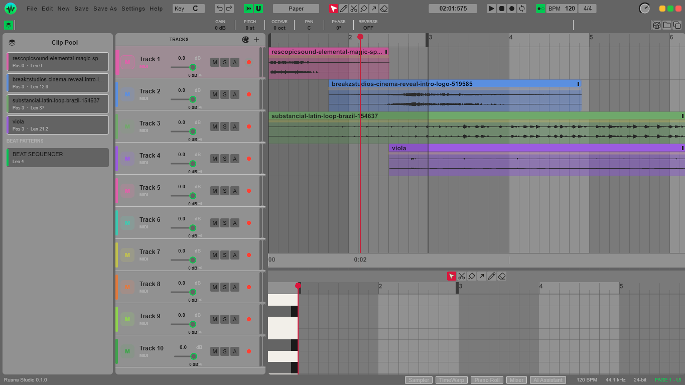Image resolution: width=685 pixels, height=385 pixels.
Task: Click the 02:01:575 time display
Action: click(453, 9)
